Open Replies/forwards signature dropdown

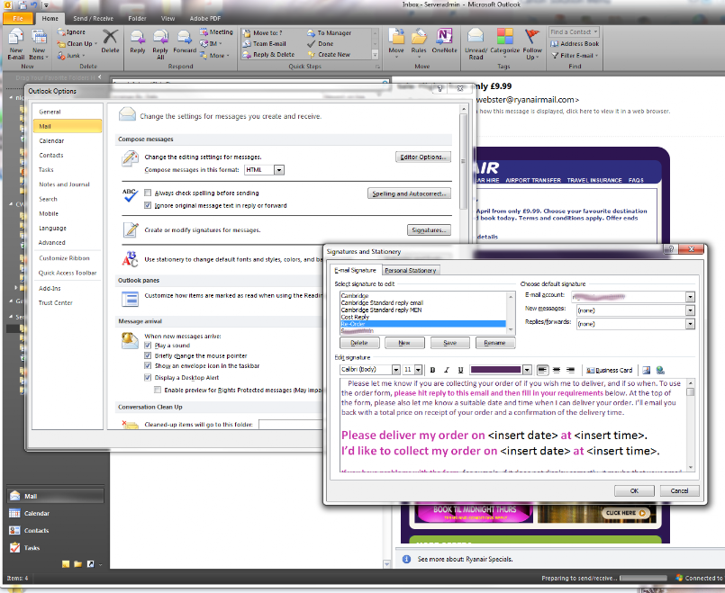pyautogui.click(x=690, y=324)
